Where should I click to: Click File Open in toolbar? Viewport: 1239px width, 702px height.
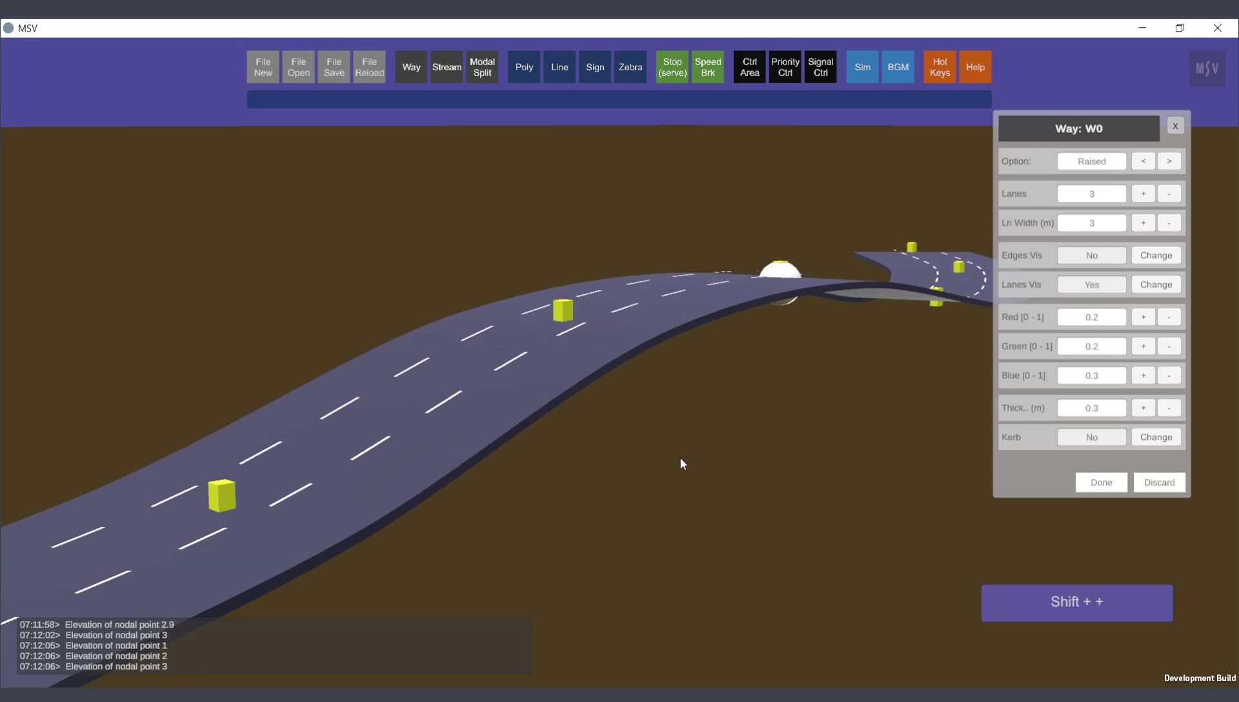298,67
